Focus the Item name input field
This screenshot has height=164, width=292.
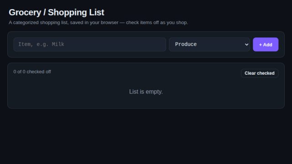click(x=89, y=45)
